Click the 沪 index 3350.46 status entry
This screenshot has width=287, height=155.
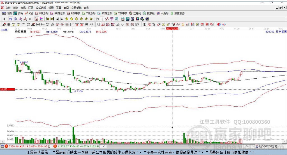click(x=27, y=146)
